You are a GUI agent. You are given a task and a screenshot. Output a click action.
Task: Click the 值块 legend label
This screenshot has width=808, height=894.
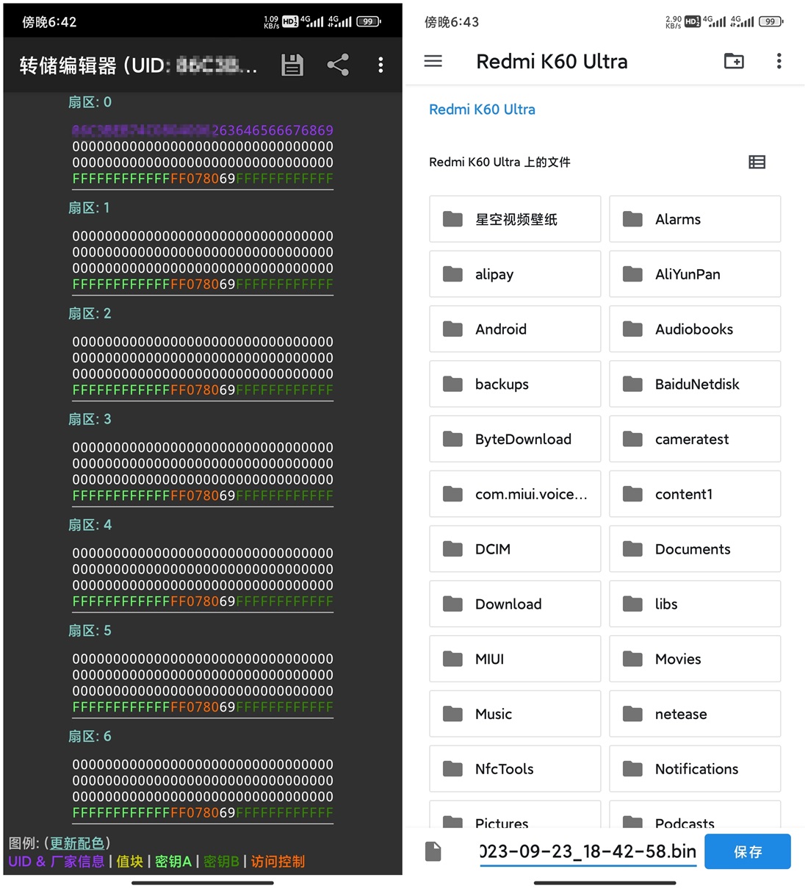coord(130,862)
